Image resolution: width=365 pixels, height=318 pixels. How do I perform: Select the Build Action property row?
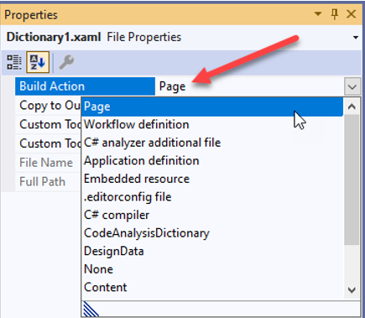pyautogui.click(x=85, y=86)
